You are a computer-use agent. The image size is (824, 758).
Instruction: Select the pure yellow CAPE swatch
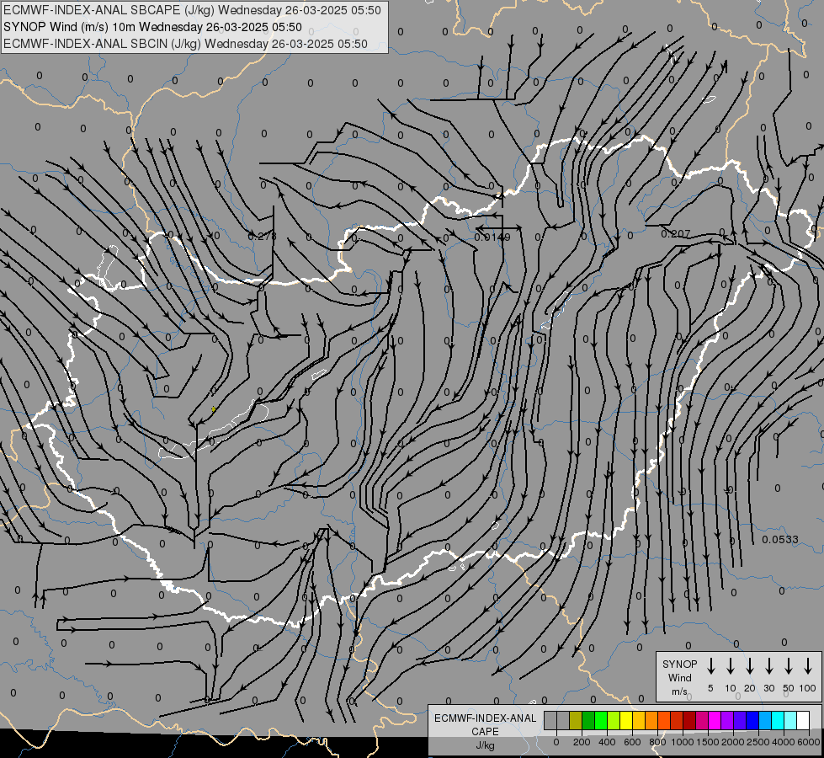click(x=626, y=720)
